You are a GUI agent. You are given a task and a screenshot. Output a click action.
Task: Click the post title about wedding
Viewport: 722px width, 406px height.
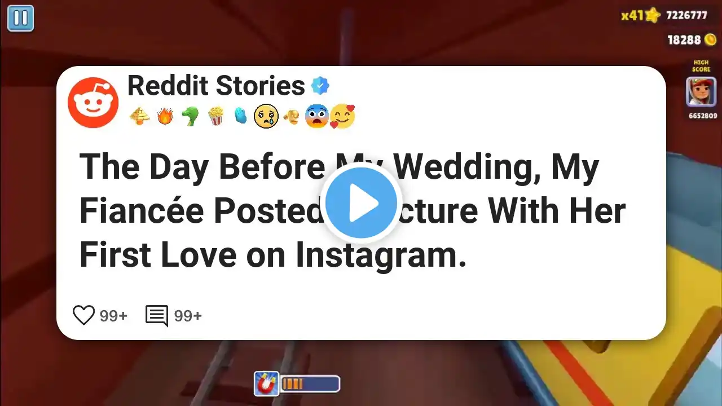pos(353,211)
